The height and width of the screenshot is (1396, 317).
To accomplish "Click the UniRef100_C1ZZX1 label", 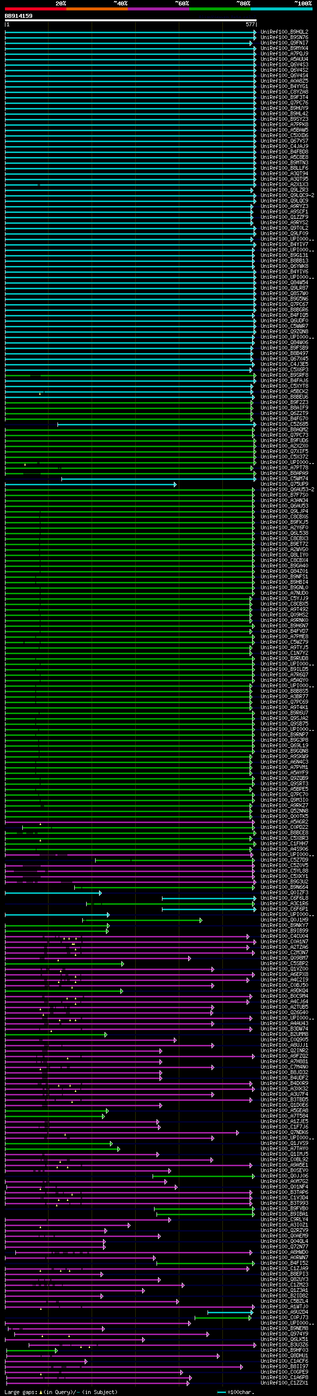I will [284, 1383].
